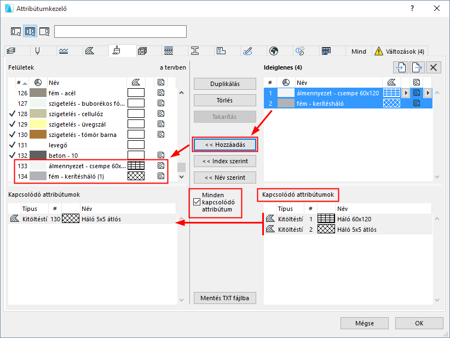Click the texture icon of row 134
The height and width of the screenshot is (338, 450).
161,176
